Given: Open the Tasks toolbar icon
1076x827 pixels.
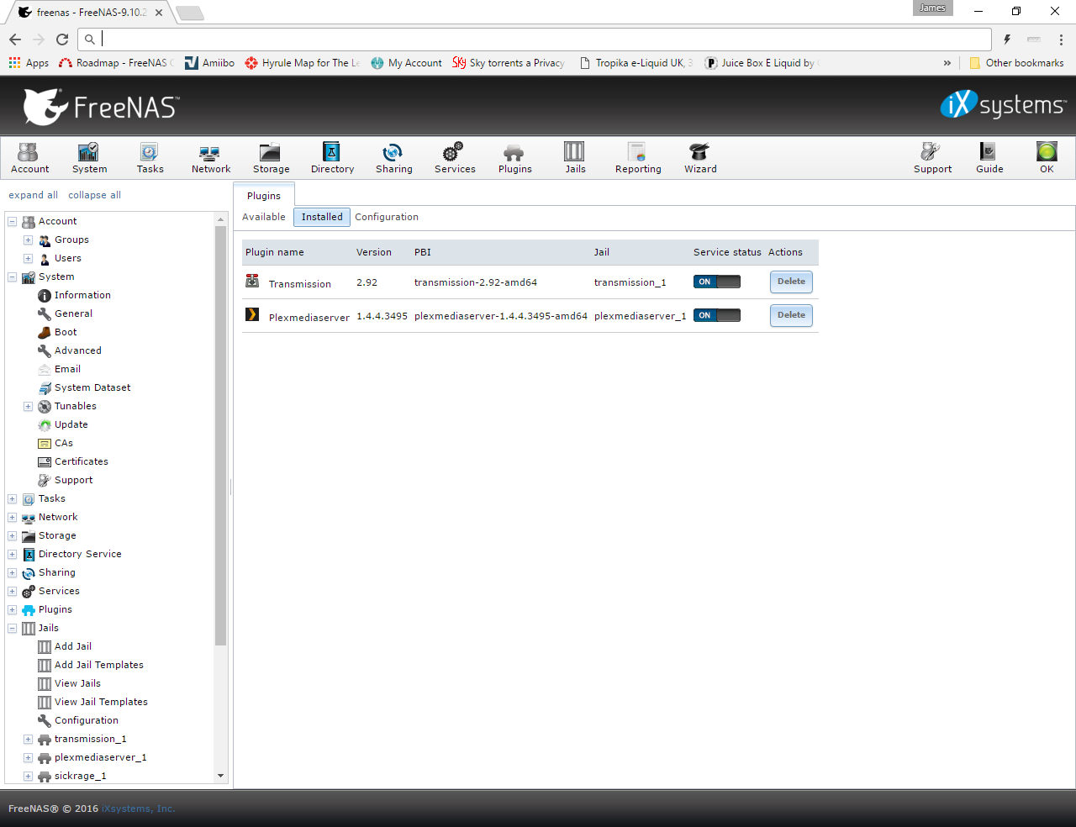Looking at the screenshot, I should (x=150, y=157).
